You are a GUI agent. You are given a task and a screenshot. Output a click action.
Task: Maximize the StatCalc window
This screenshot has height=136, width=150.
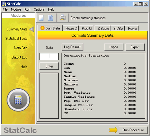tap(140, 4)
